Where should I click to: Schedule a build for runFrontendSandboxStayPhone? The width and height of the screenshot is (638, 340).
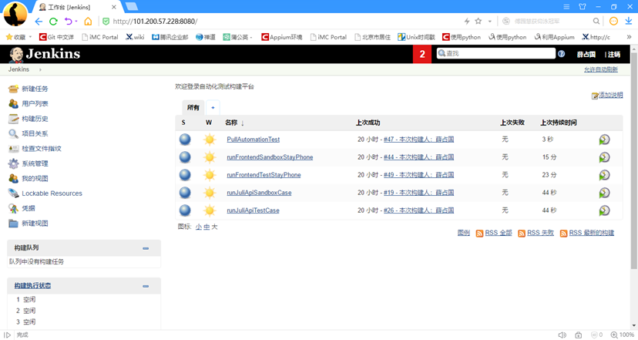pyautogui.click(x=604, y=157)
